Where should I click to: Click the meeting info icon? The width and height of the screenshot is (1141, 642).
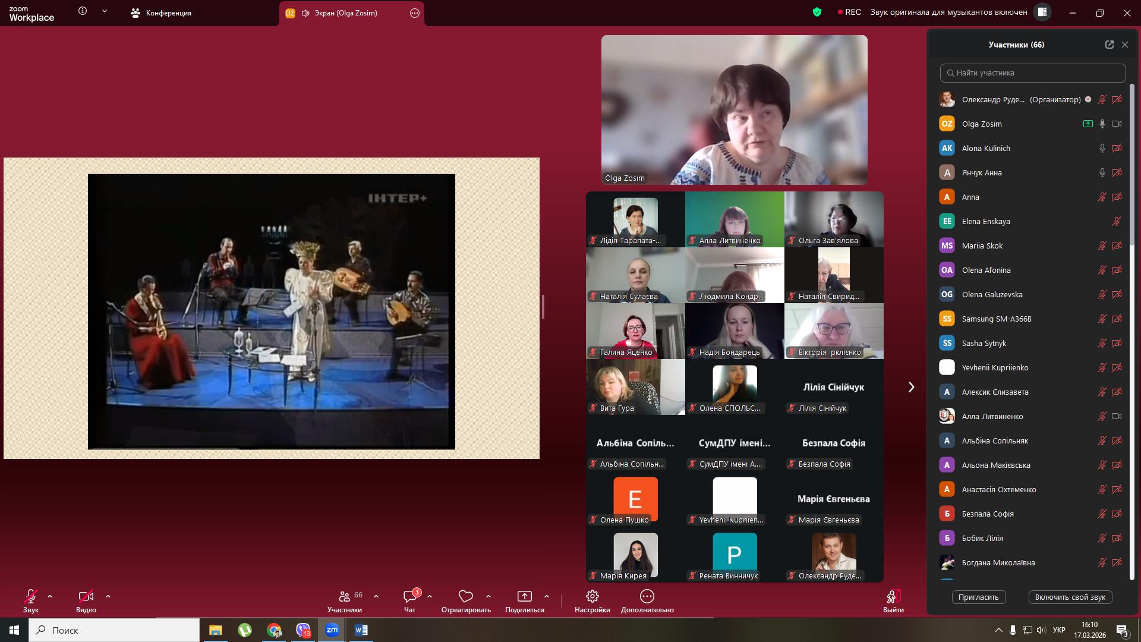(83, 11)
